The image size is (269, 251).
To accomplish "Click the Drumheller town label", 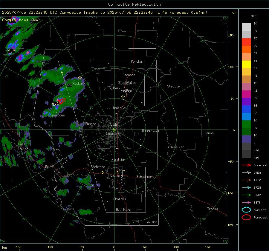I will point(175,147).
